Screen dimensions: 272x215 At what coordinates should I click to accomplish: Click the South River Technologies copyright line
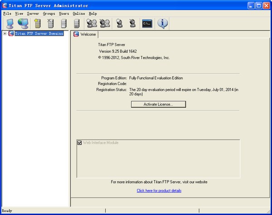pos(134,58)
